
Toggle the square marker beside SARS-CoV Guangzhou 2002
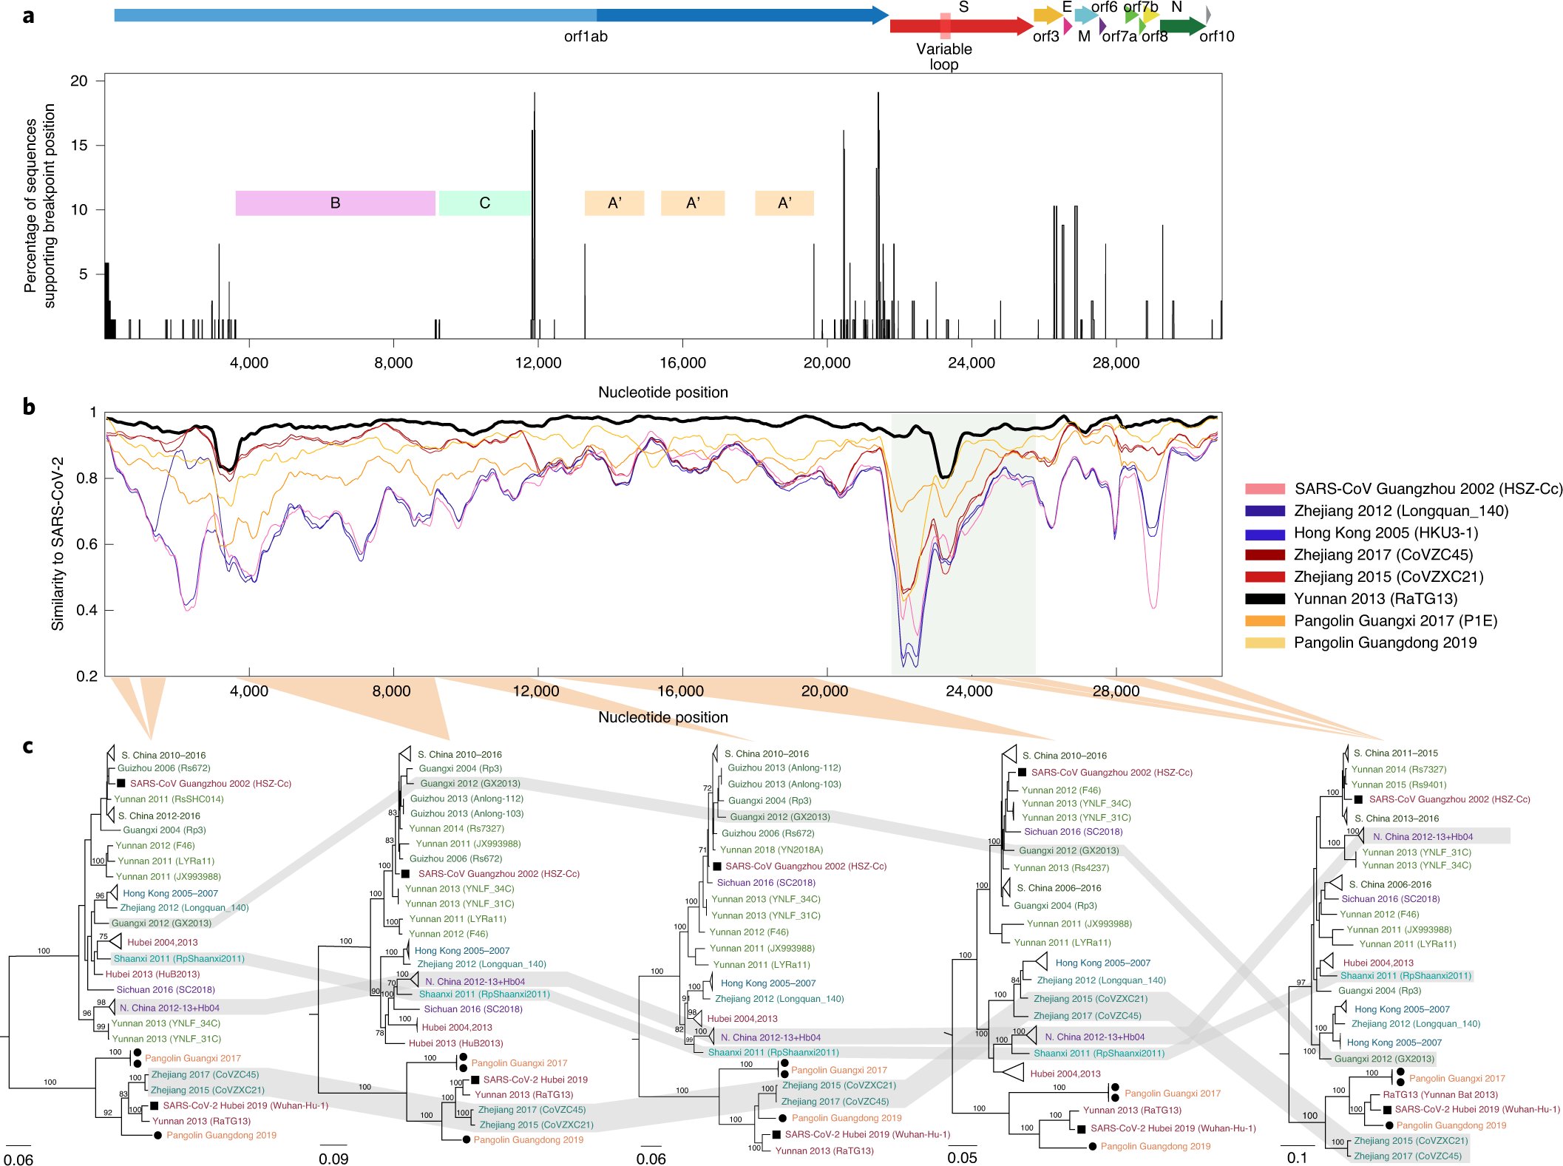point(121,784)
